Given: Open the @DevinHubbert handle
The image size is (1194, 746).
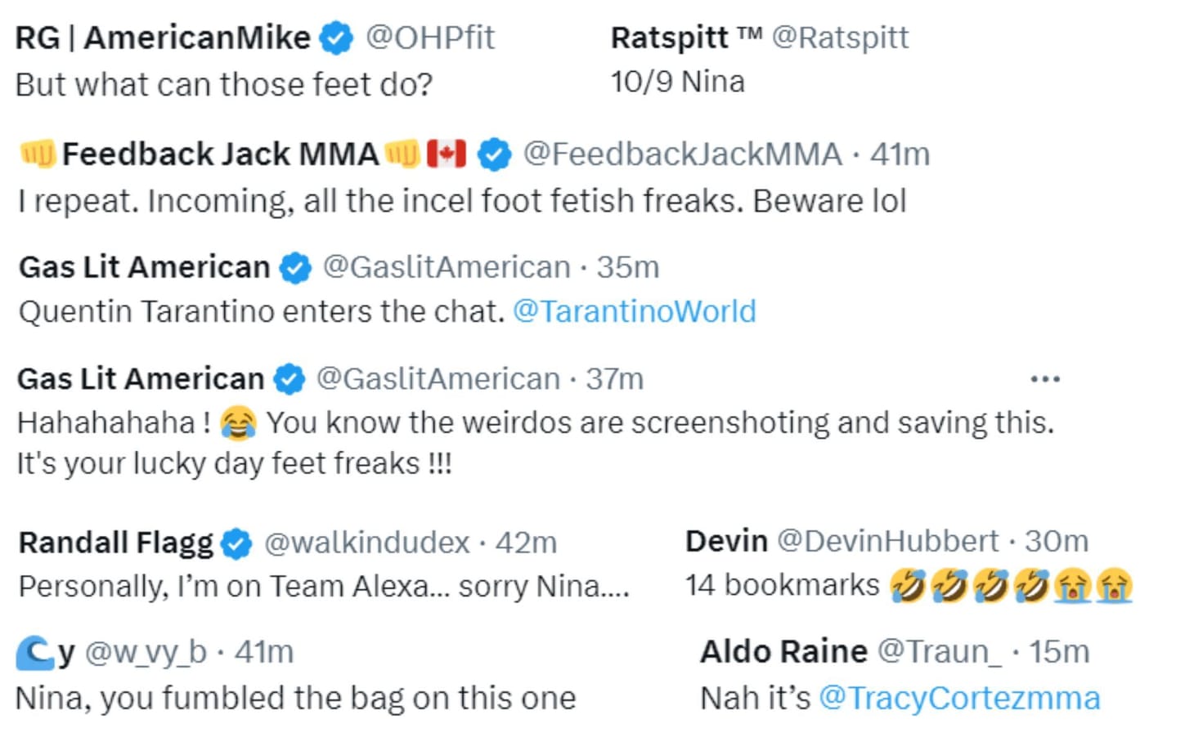Looking at the screenshot, I should [887, 541].
